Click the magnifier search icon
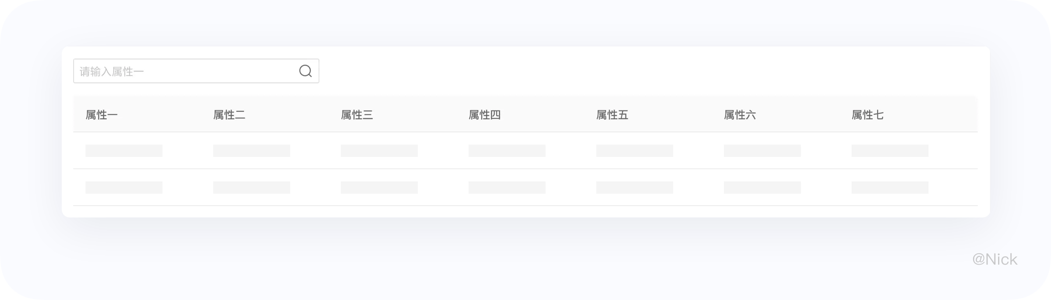Image resolution: width=1051 pixels, height=300 pixels. (305, 71)
